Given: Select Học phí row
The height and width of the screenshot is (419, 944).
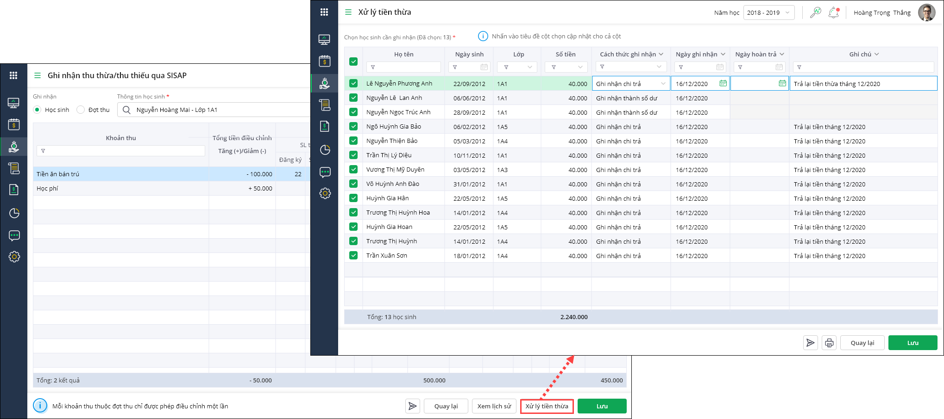Looking at the screenshot, I should tap(171, 188).
